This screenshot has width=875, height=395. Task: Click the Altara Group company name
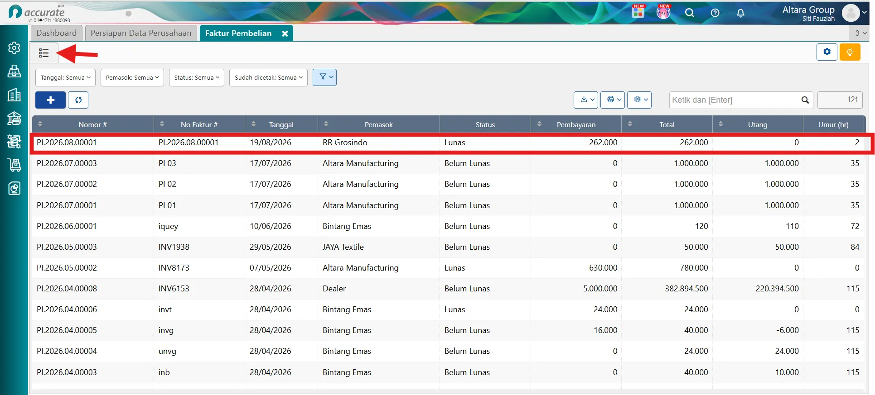[808, 10]
